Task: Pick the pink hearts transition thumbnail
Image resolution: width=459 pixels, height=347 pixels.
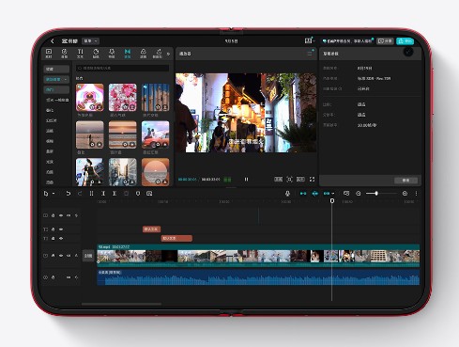Action: pyautogui.click(x=123, y=97)
